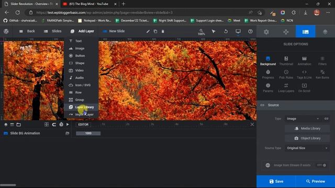Preview the slider

pyautogui.click(x=315, y=181)
